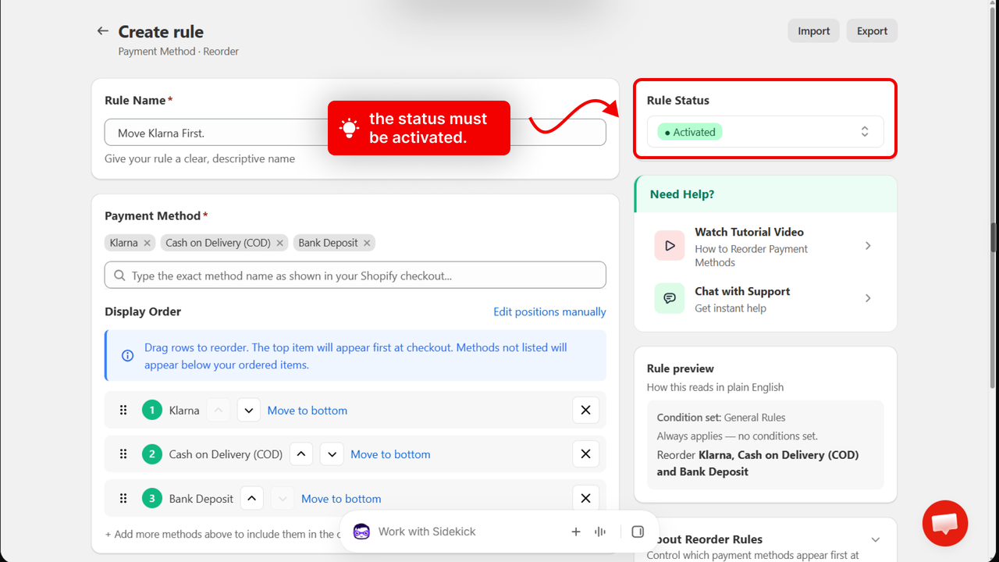Open Chat with Support via its chevron
The image size is (999, 562).
pyautogui.click(x=868, y=298)
